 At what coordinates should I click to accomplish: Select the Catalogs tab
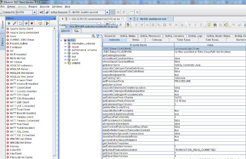[x=157, y=40]
